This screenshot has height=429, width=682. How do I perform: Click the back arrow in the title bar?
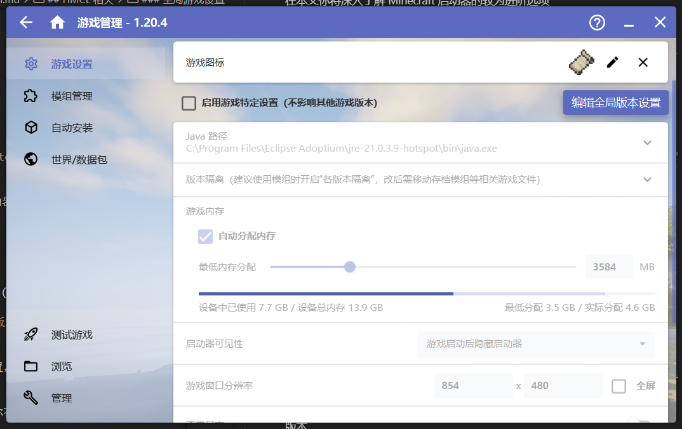(x=25, y=22)
